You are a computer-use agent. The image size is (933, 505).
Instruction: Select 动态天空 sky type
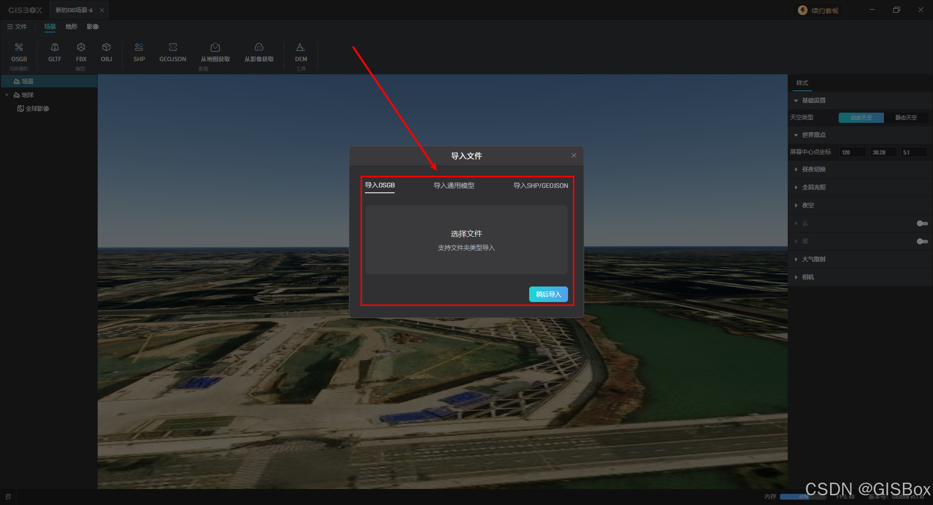(x=861, y=118)
